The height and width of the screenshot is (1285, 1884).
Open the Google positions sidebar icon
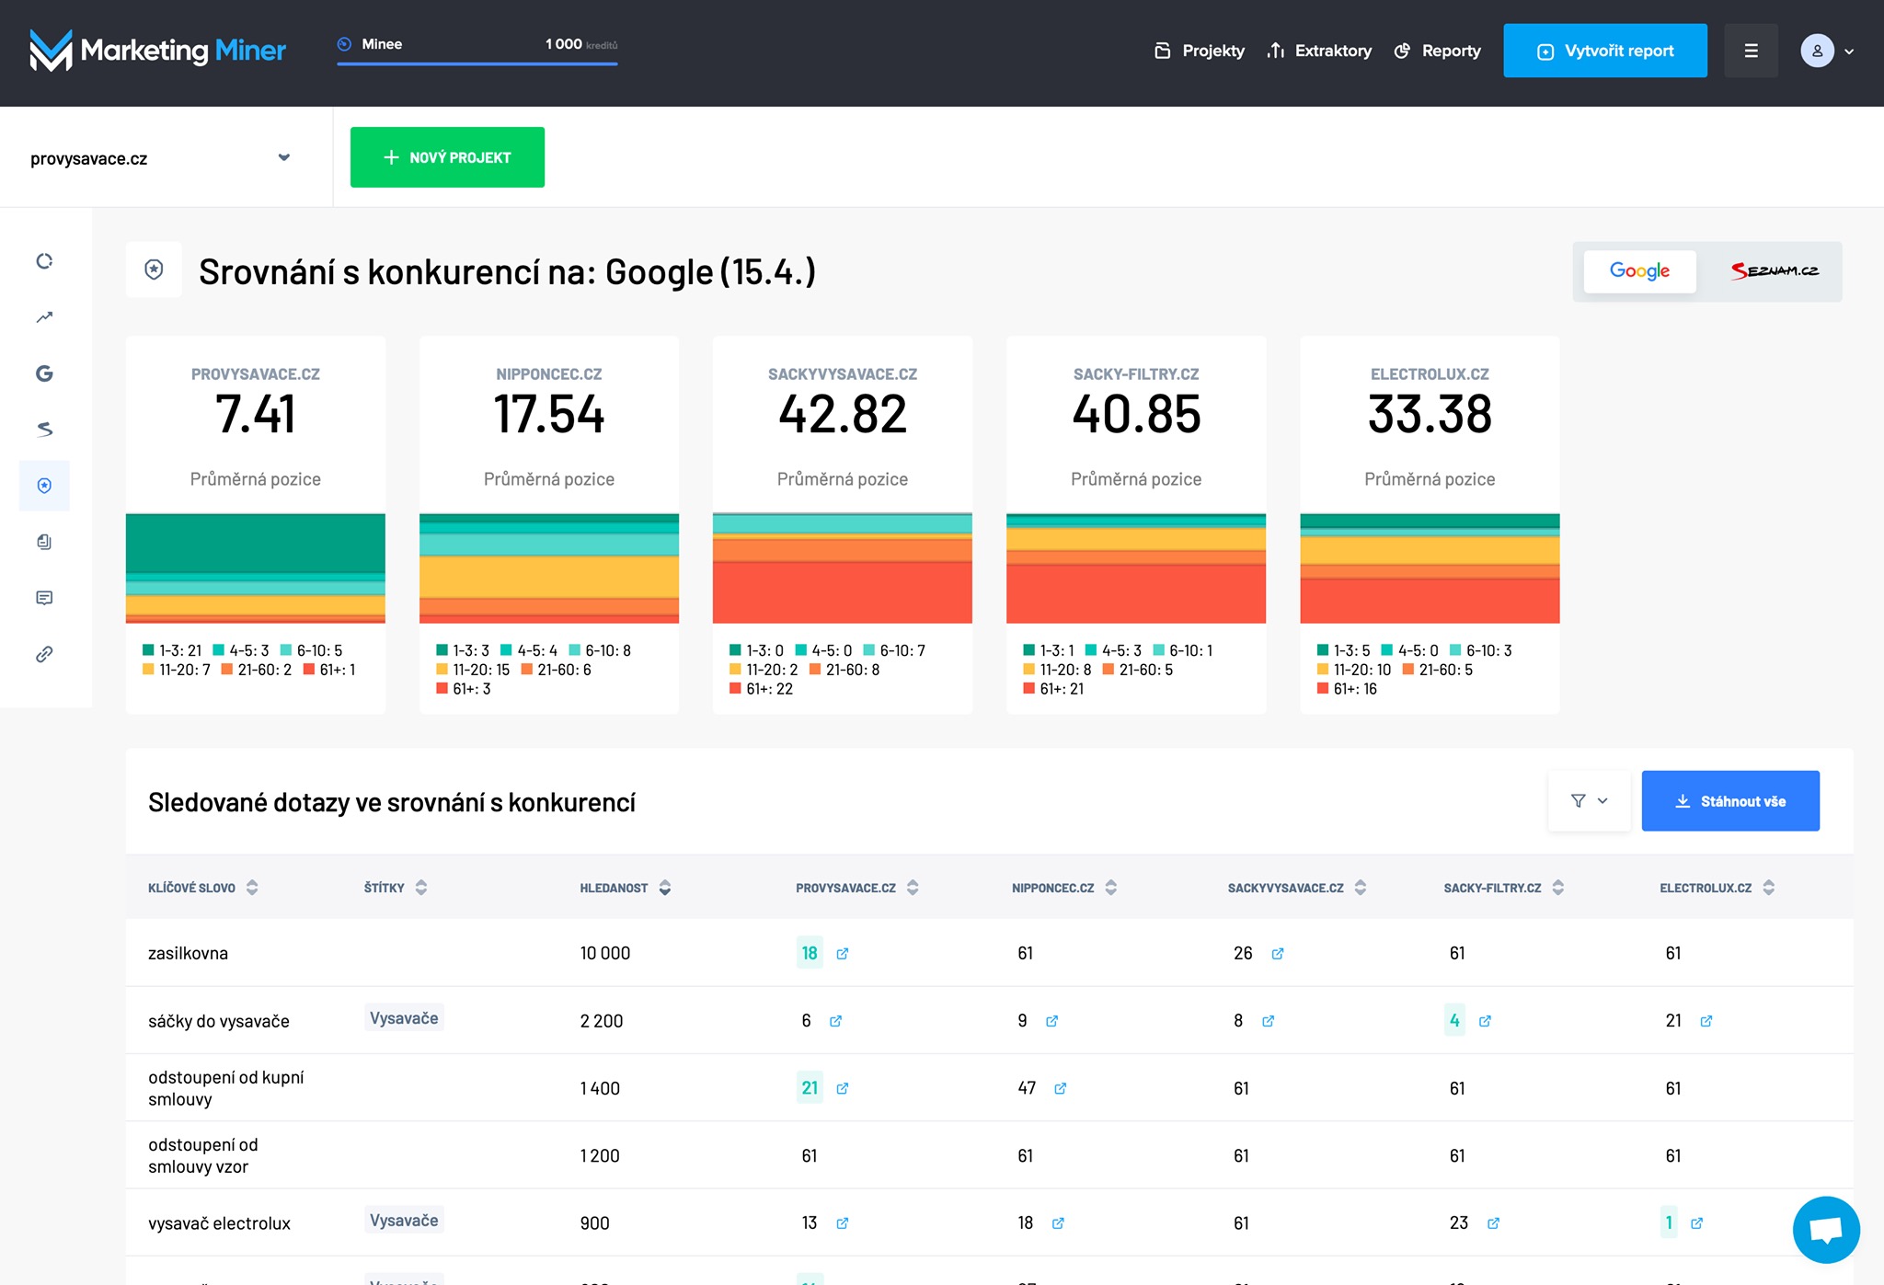point(44,373)
